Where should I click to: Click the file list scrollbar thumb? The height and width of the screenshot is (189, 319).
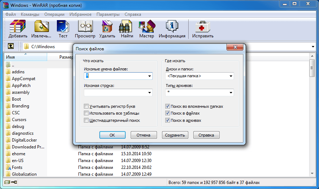(x=312, y=68)
